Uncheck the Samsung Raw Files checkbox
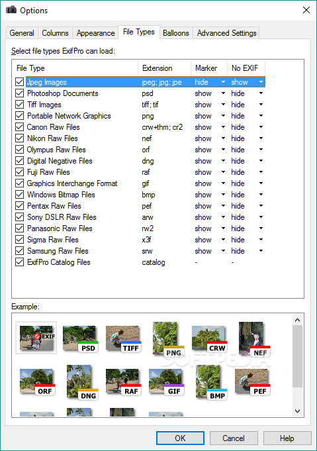Image resolution: width=317 pixels, height=451 pixels. [20, 251]
